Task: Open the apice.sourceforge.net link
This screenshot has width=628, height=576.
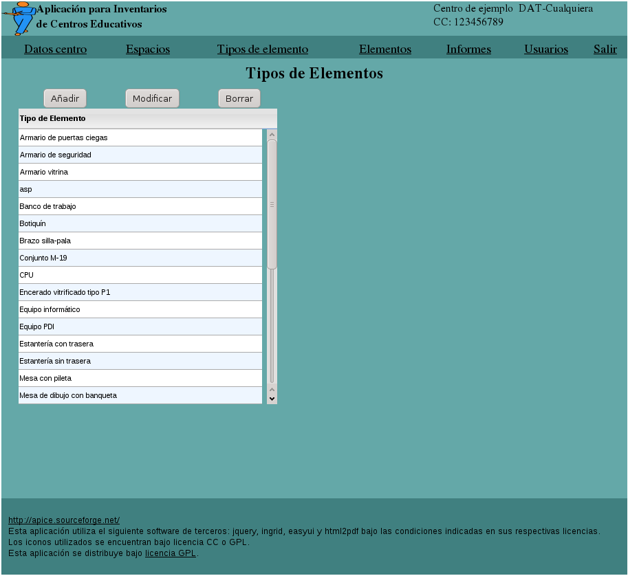Action: pyautogui.click(x=64, y=520)
